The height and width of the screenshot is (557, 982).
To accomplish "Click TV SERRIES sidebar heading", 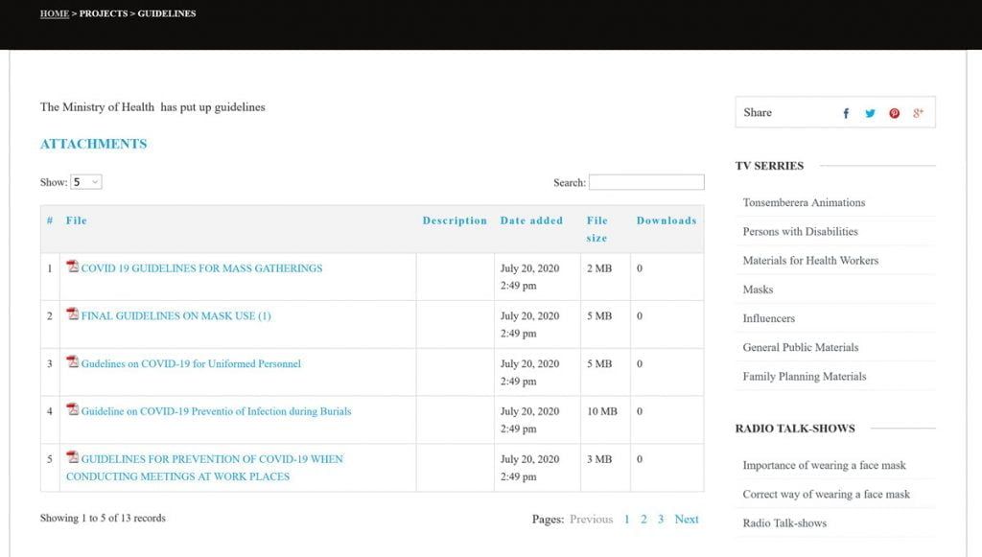I will [x=769, y=165].
